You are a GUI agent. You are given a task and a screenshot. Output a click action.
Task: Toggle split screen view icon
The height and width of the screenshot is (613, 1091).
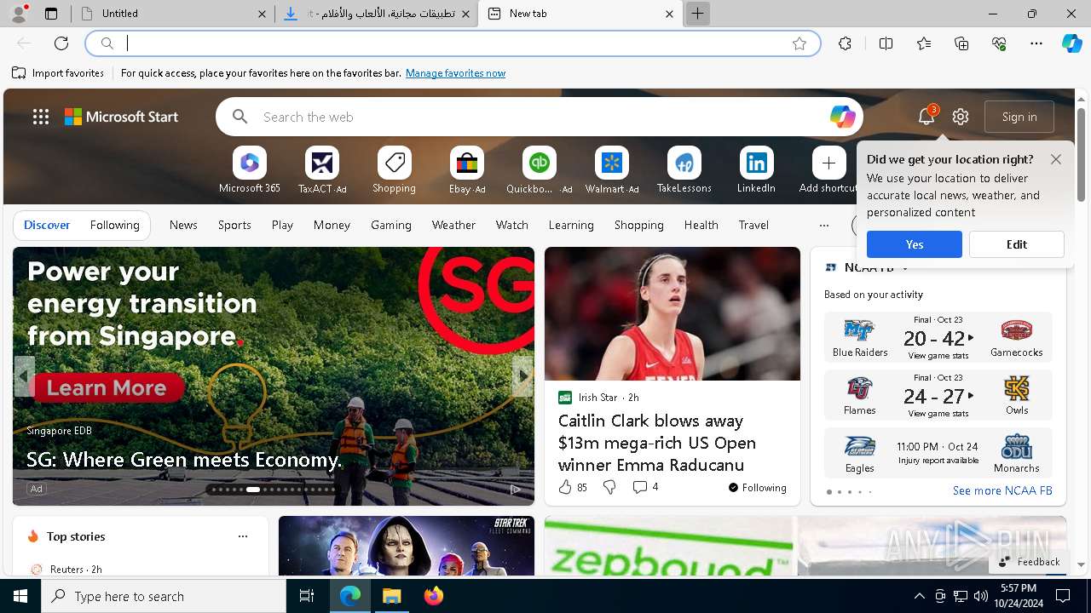pyautogui.click(x=886, y=43)
